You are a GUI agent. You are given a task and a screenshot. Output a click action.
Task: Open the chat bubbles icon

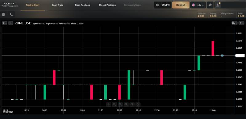click(210, 5)
